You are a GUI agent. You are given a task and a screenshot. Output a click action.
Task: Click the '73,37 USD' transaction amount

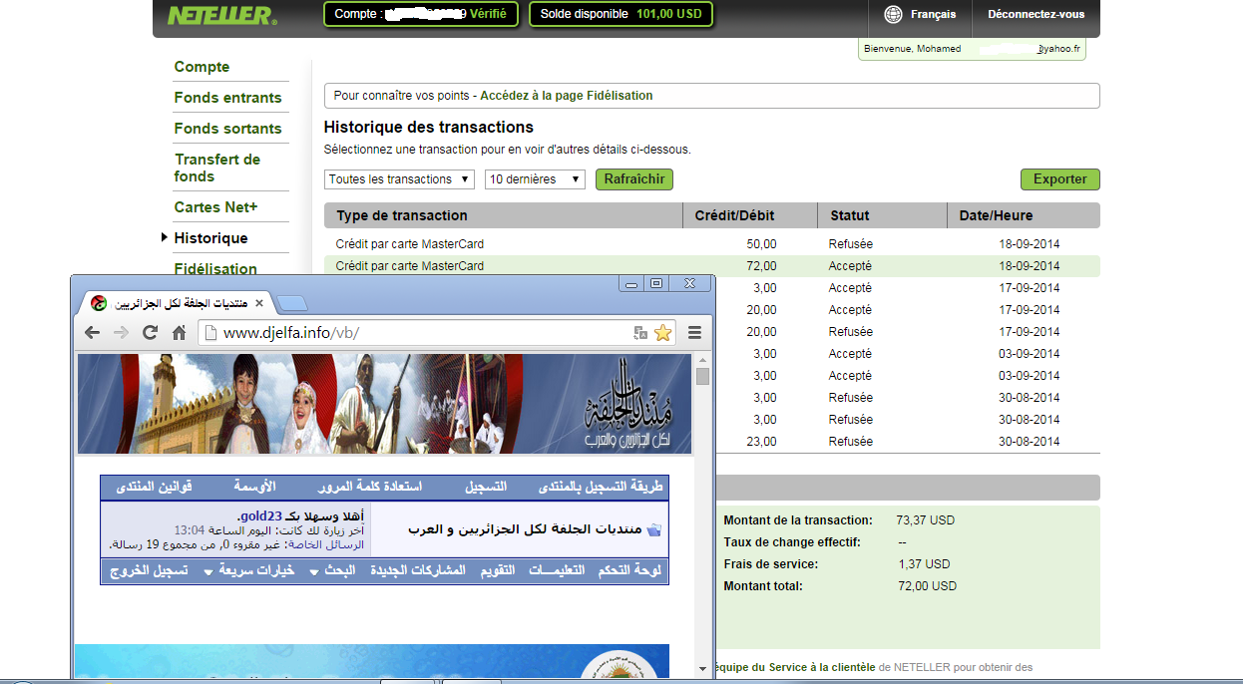click(x=926, y=520)
